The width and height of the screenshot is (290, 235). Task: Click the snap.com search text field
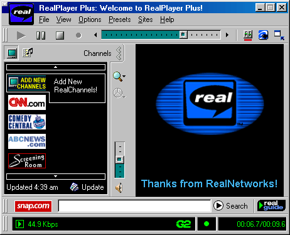click(x=134, y=205)
